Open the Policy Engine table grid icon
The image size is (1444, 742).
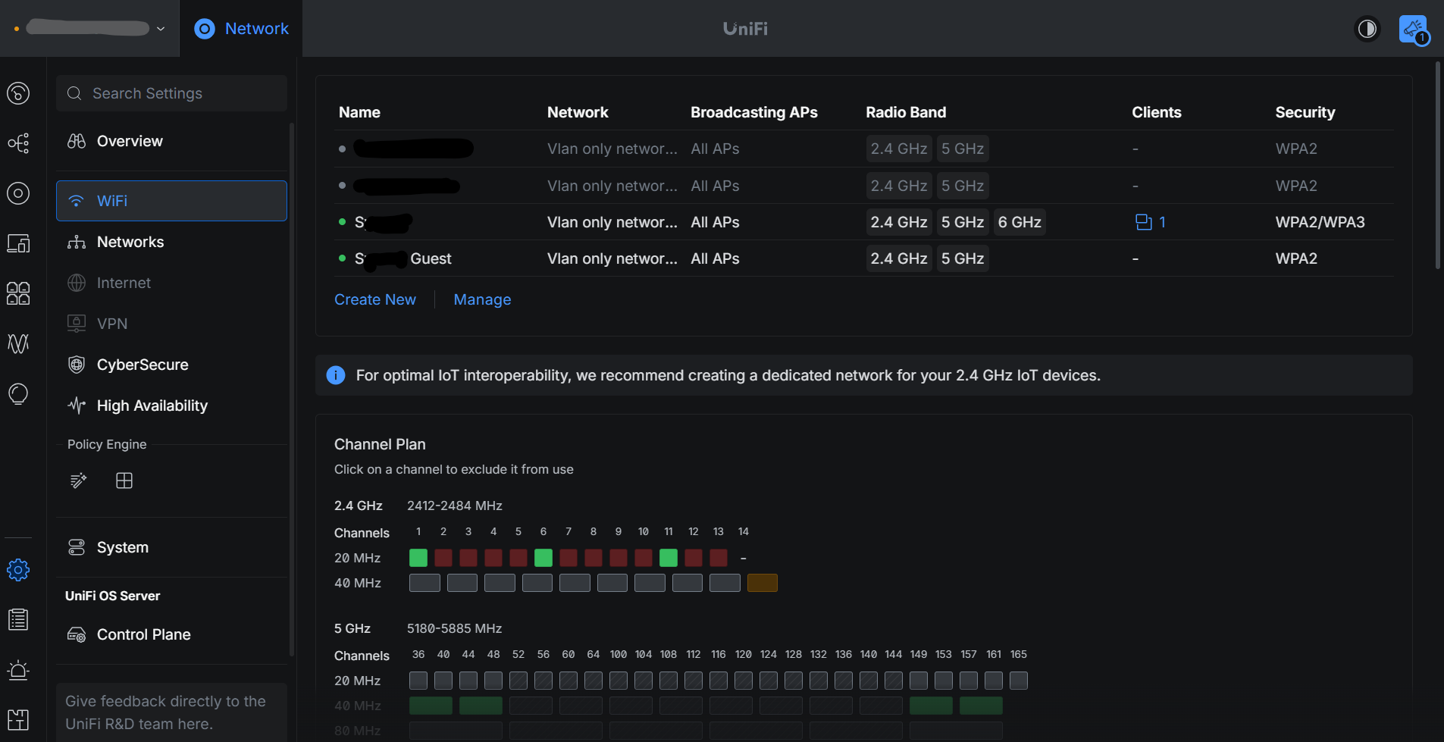pyautogui.click(x=124, y=481)
